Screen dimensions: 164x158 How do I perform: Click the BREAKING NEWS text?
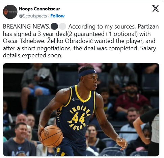click(x=27, y=27)
